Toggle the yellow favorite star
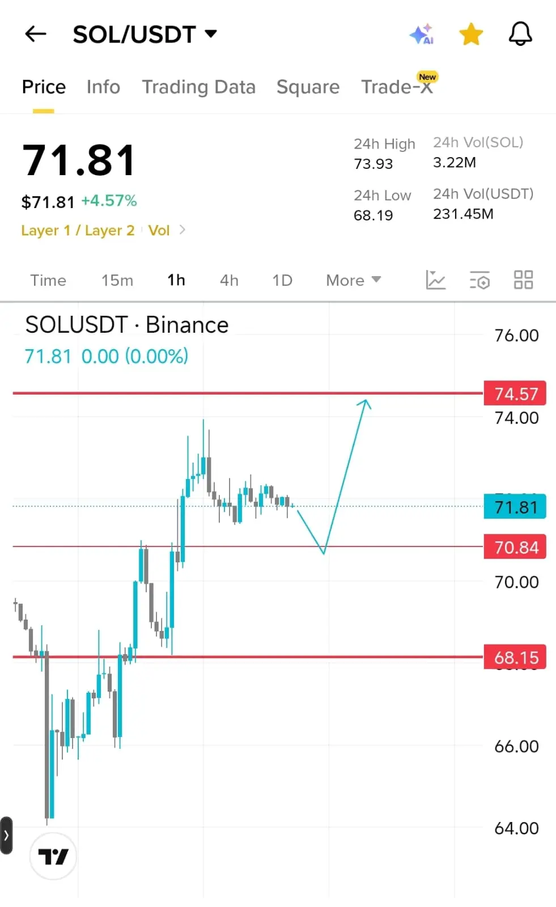556x907 pixels. (471, 34)
